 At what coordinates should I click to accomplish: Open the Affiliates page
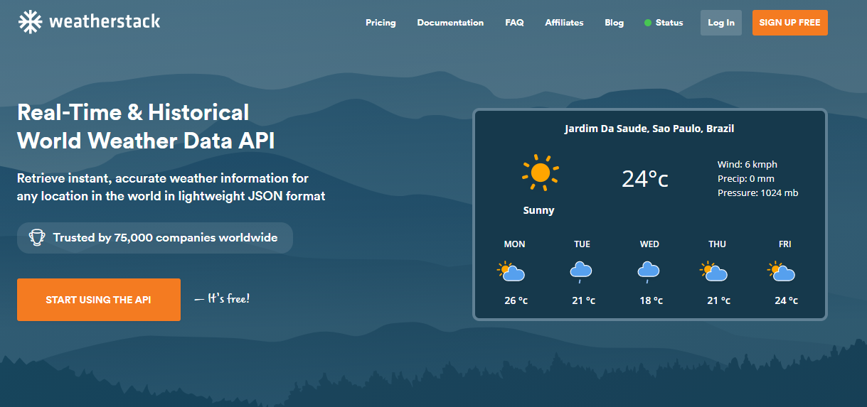[x=564, y=23]
